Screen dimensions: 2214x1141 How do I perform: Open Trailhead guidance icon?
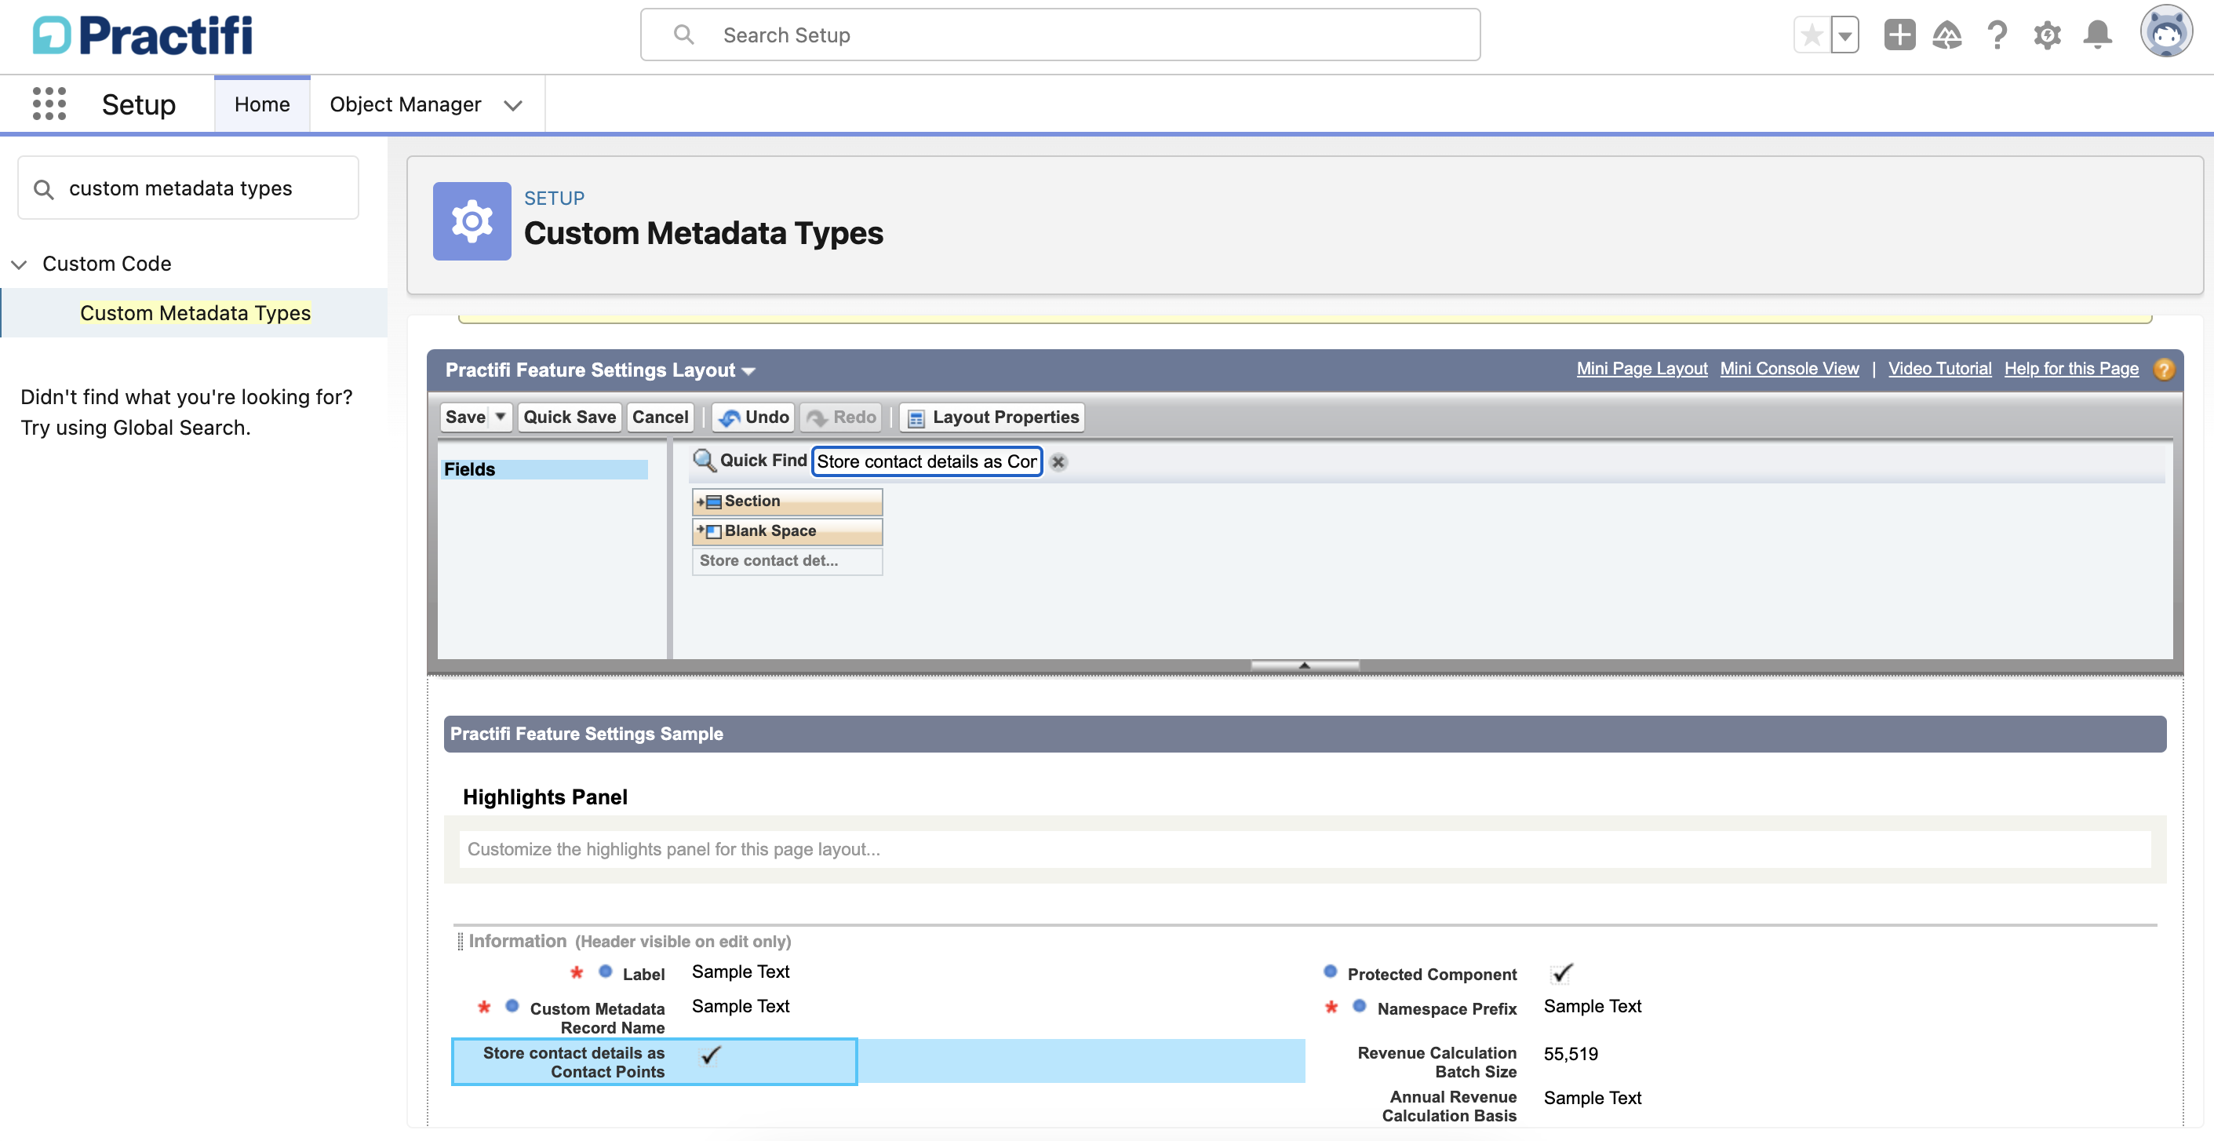pos(1946,35)
